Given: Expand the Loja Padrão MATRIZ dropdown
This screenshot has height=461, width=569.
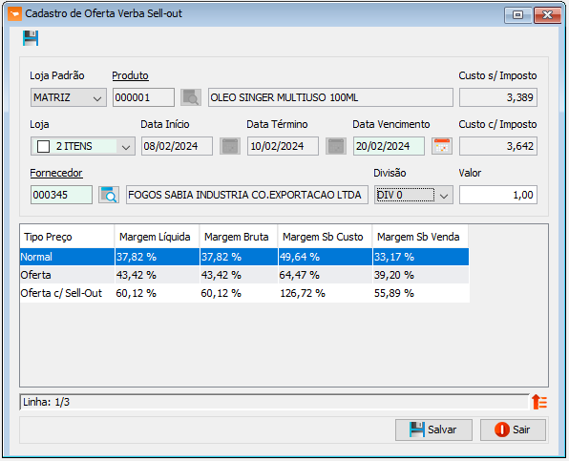Looking at the screenshot, I should pos(96,98).
